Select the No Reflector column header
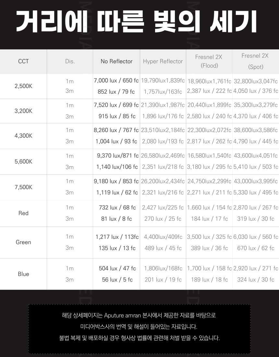279x357 pixels. point(116,61)
